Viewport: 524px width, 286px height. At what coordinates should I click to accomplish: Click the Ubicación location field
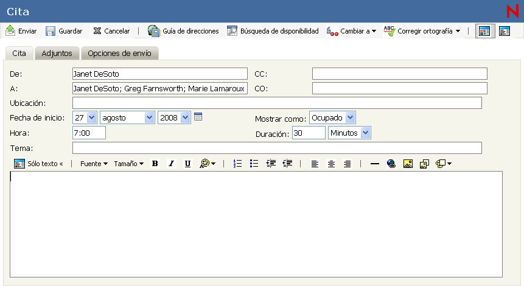277,103
